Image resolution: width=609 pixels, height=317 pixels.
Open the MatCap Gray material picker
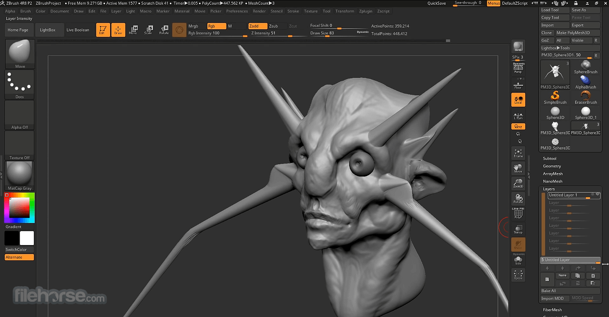pos(19,176)
